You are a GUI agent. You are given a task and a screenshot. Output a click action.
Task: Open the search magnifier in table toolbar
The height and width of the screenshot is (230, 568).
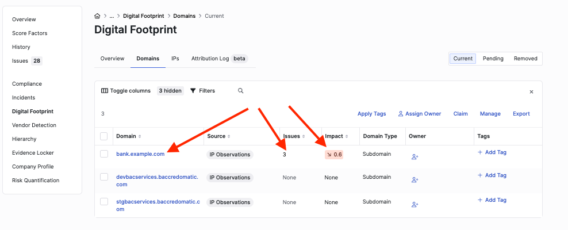pos(240,90)
